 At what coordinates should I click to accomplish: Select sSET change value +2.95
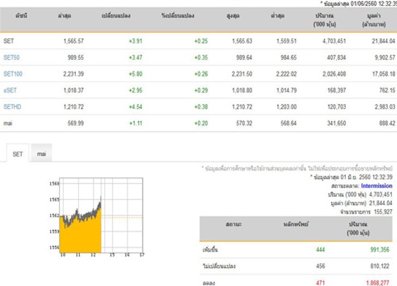click(x=135, y=91)
